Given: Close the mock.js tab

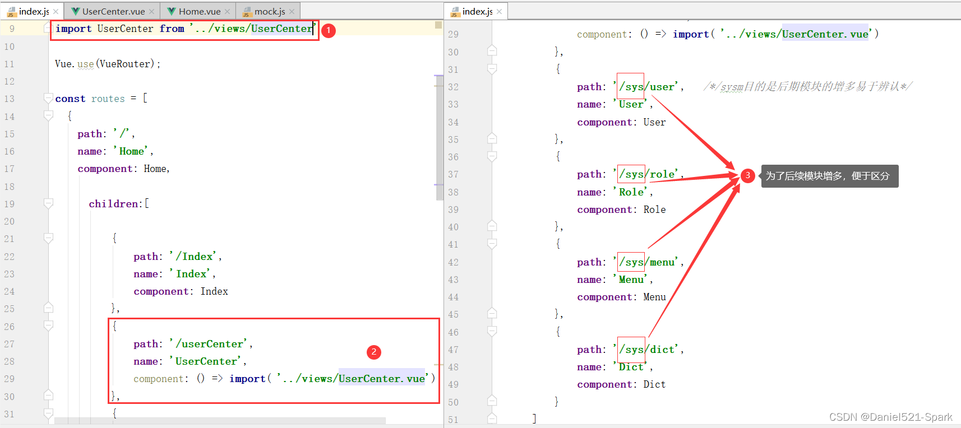Looking at the screenshot, I should pos(292,12).
